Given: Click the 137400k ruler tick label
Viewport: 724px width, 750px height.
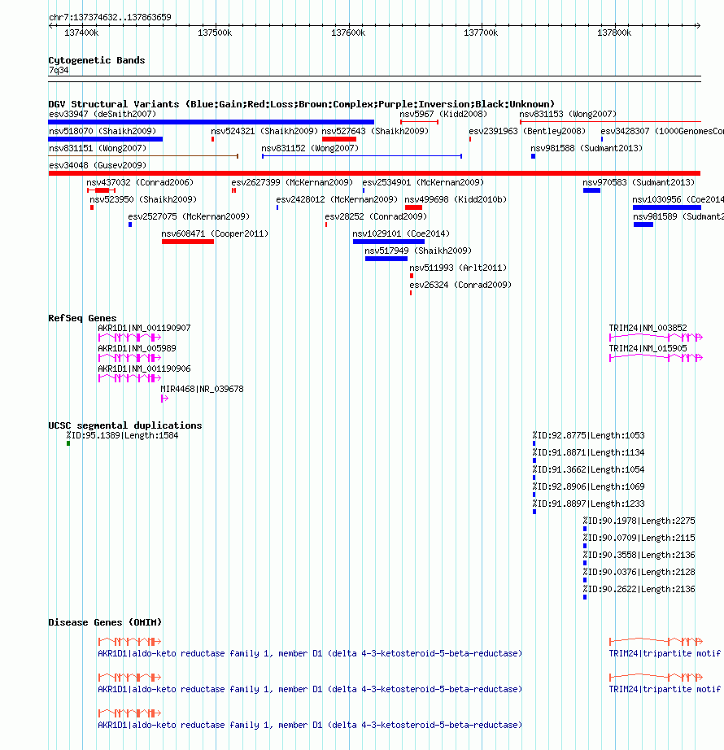Looking at the screenshot, I should point(81,33).
